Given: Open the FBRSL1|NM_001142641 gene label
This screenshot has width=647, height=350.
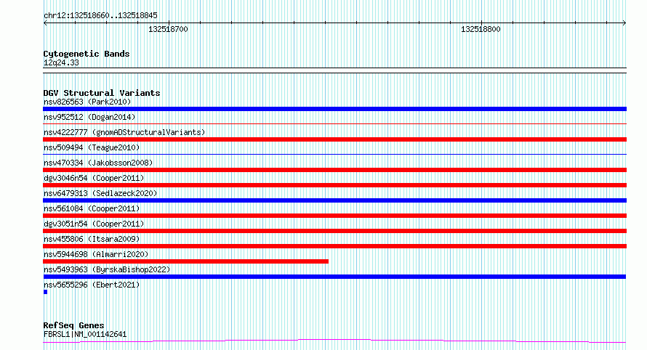Looking at the screenshot, I should (x=85, y=334).
